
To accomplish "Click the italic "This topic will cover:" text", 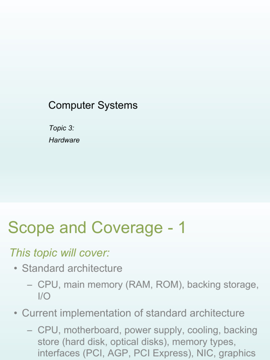I will point(60,252).
